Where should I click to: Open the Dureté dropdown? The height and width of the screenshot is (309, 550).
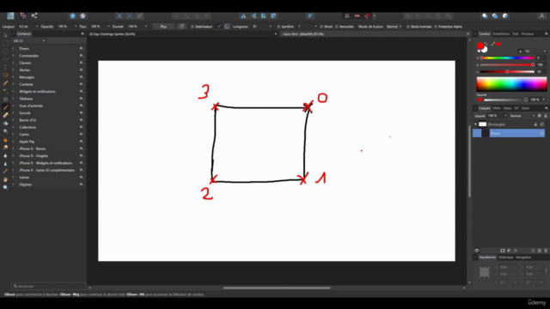146,27
